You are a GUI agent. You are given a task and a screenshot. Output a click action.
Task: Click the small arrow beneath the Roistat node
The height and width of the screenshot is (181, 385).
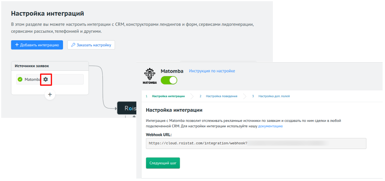[x=134, y=116]
